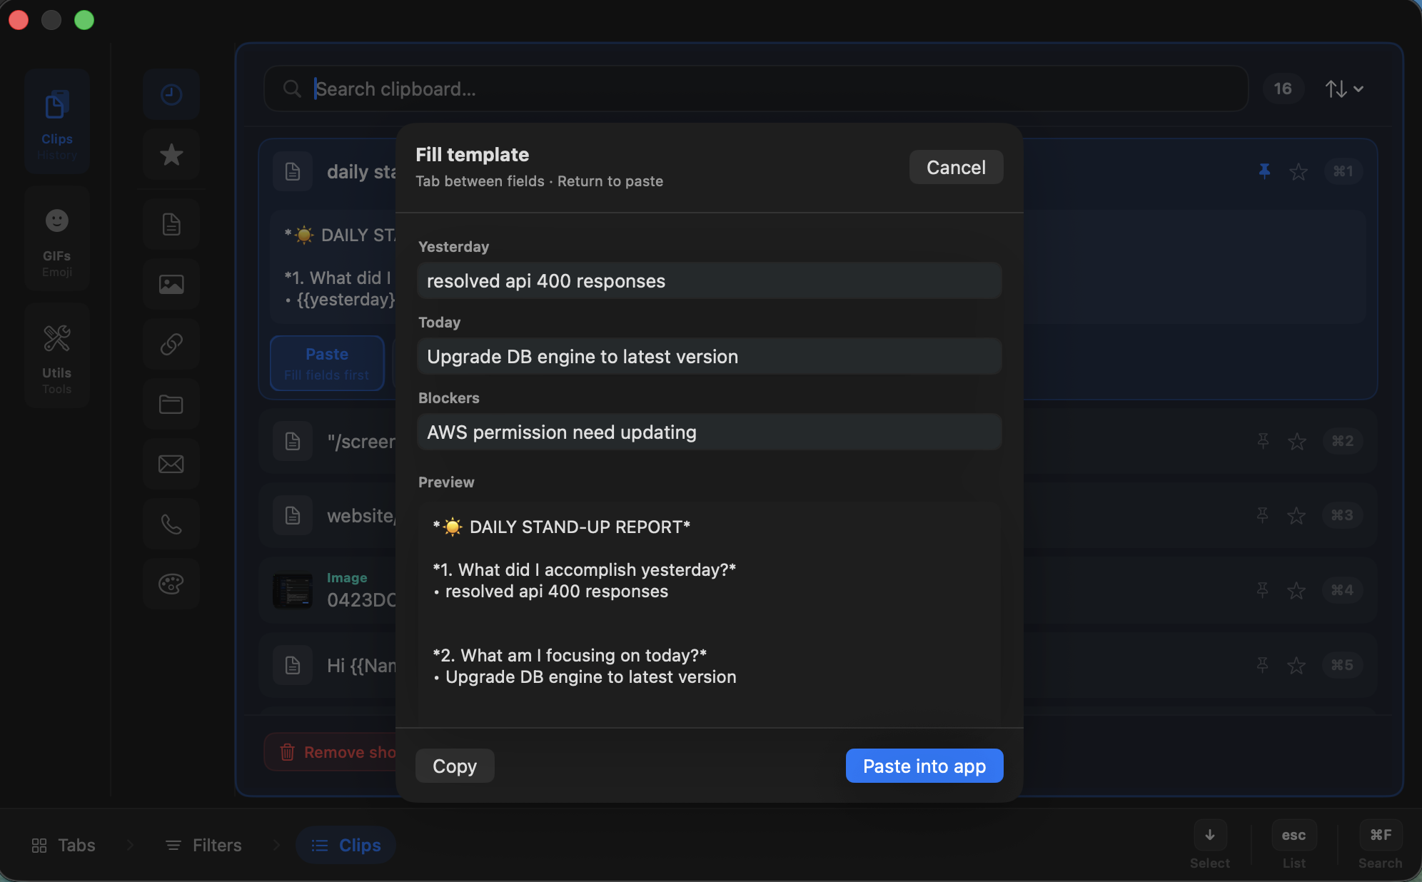Image resolution: width=1422 pixels, height=882 pixels.
Task: Open the image clip thumbnail
Action: 293,591
